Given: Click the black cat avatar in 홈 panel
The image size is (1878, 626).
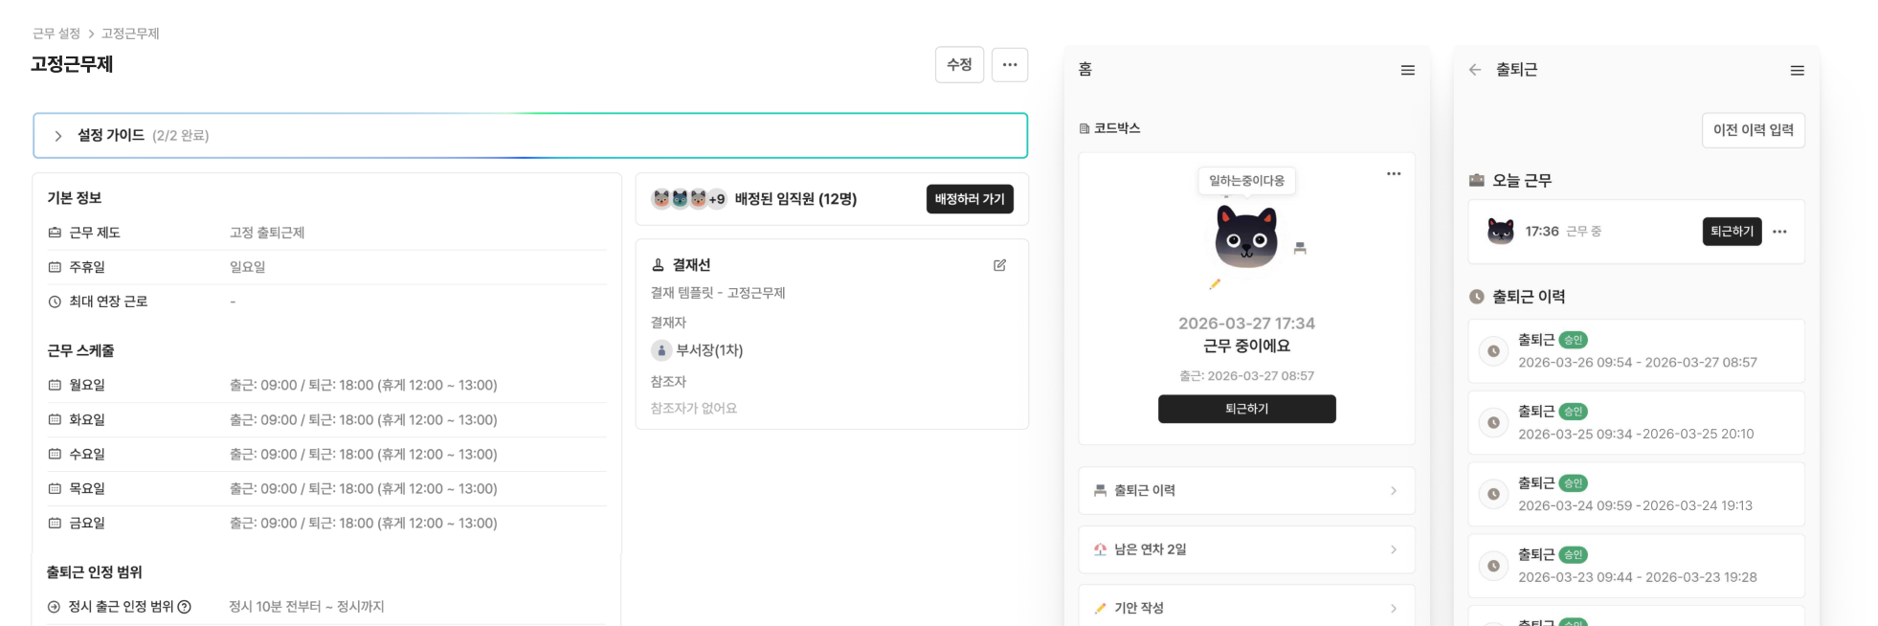Looking at the screenshot, I should pos(1246,236).
